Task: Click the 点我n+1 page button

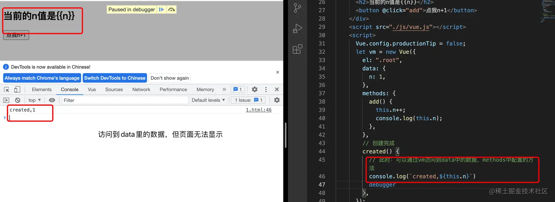Action: pyautogui.click(x=16, y=35)
